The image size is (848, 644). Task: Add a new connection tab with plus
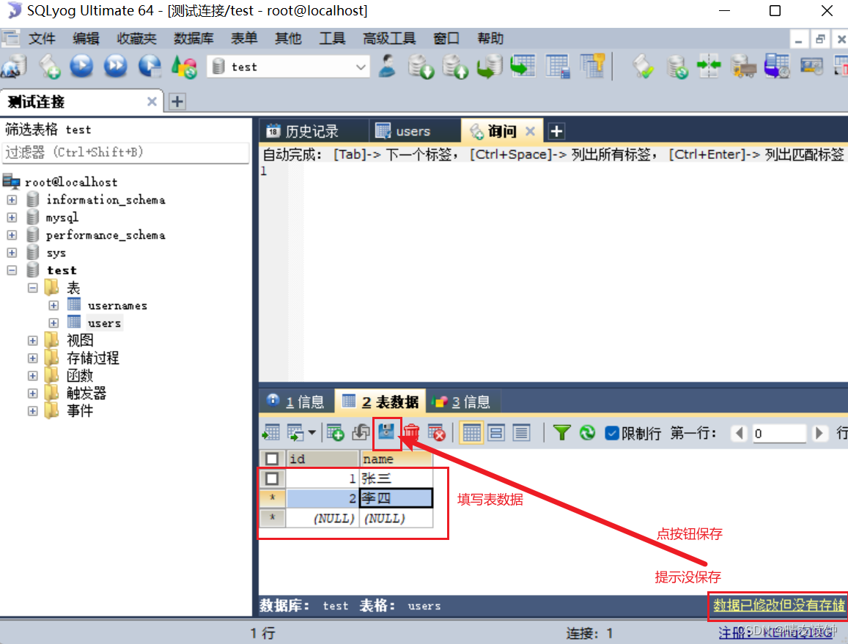point(177,101)
